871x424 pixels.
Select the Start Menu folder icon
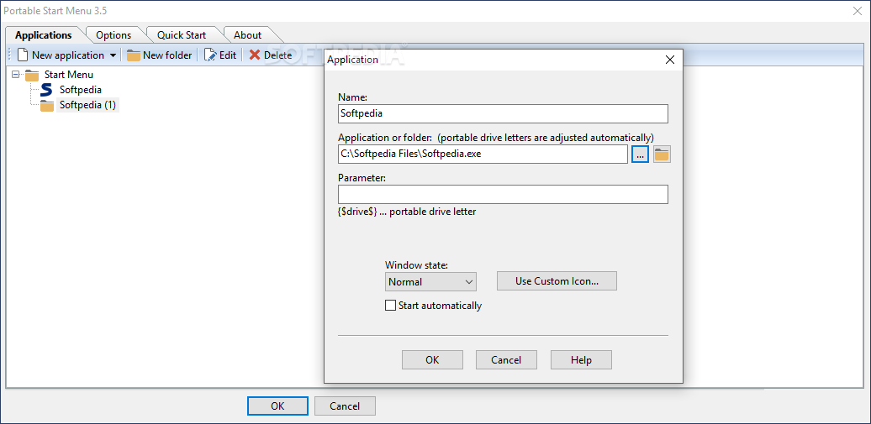(x=32, y=75)
